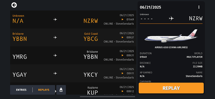Download replays with the download icon

(61, 90)
